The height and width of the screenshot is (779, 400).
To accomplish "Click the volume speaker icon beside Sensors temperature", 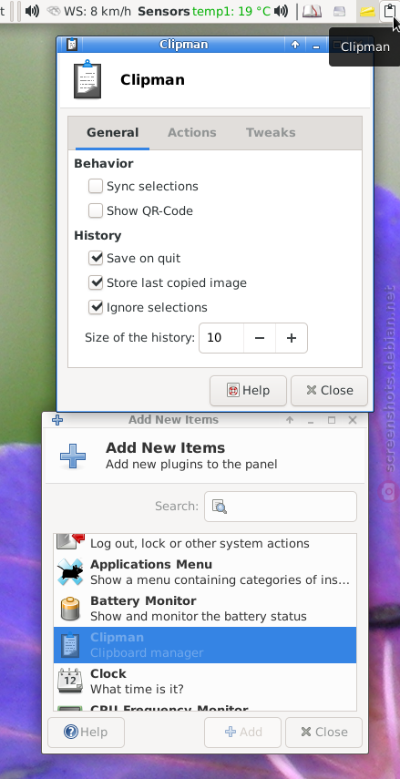I will [x=282, y=11].
